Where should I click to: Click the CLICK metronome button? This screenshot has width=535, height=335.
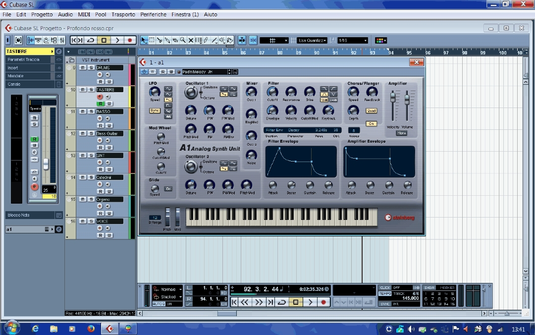click(x=385, y=287)
